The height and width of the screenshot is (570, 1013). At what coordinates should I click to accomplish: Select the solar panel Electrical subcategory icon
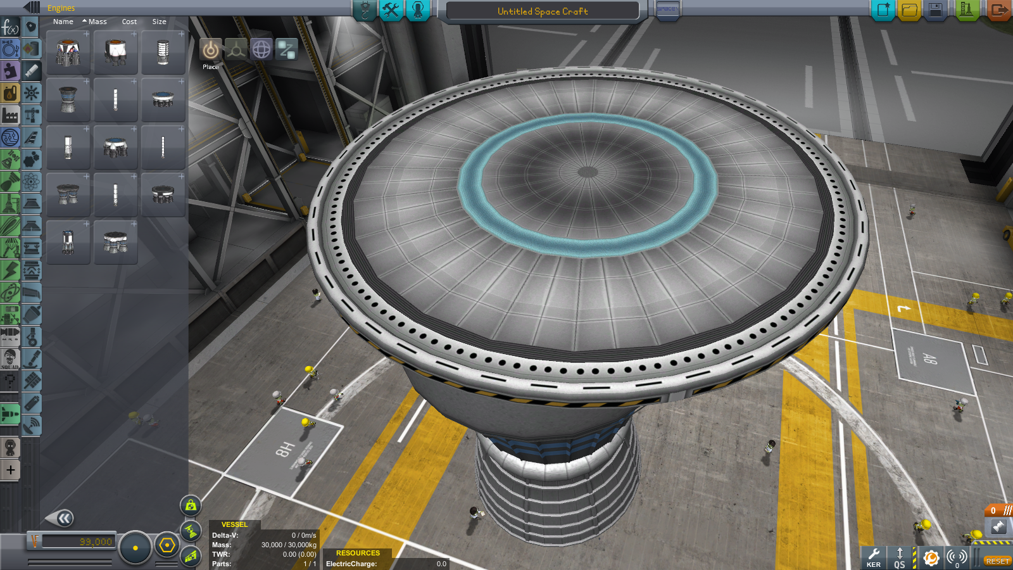32,381
